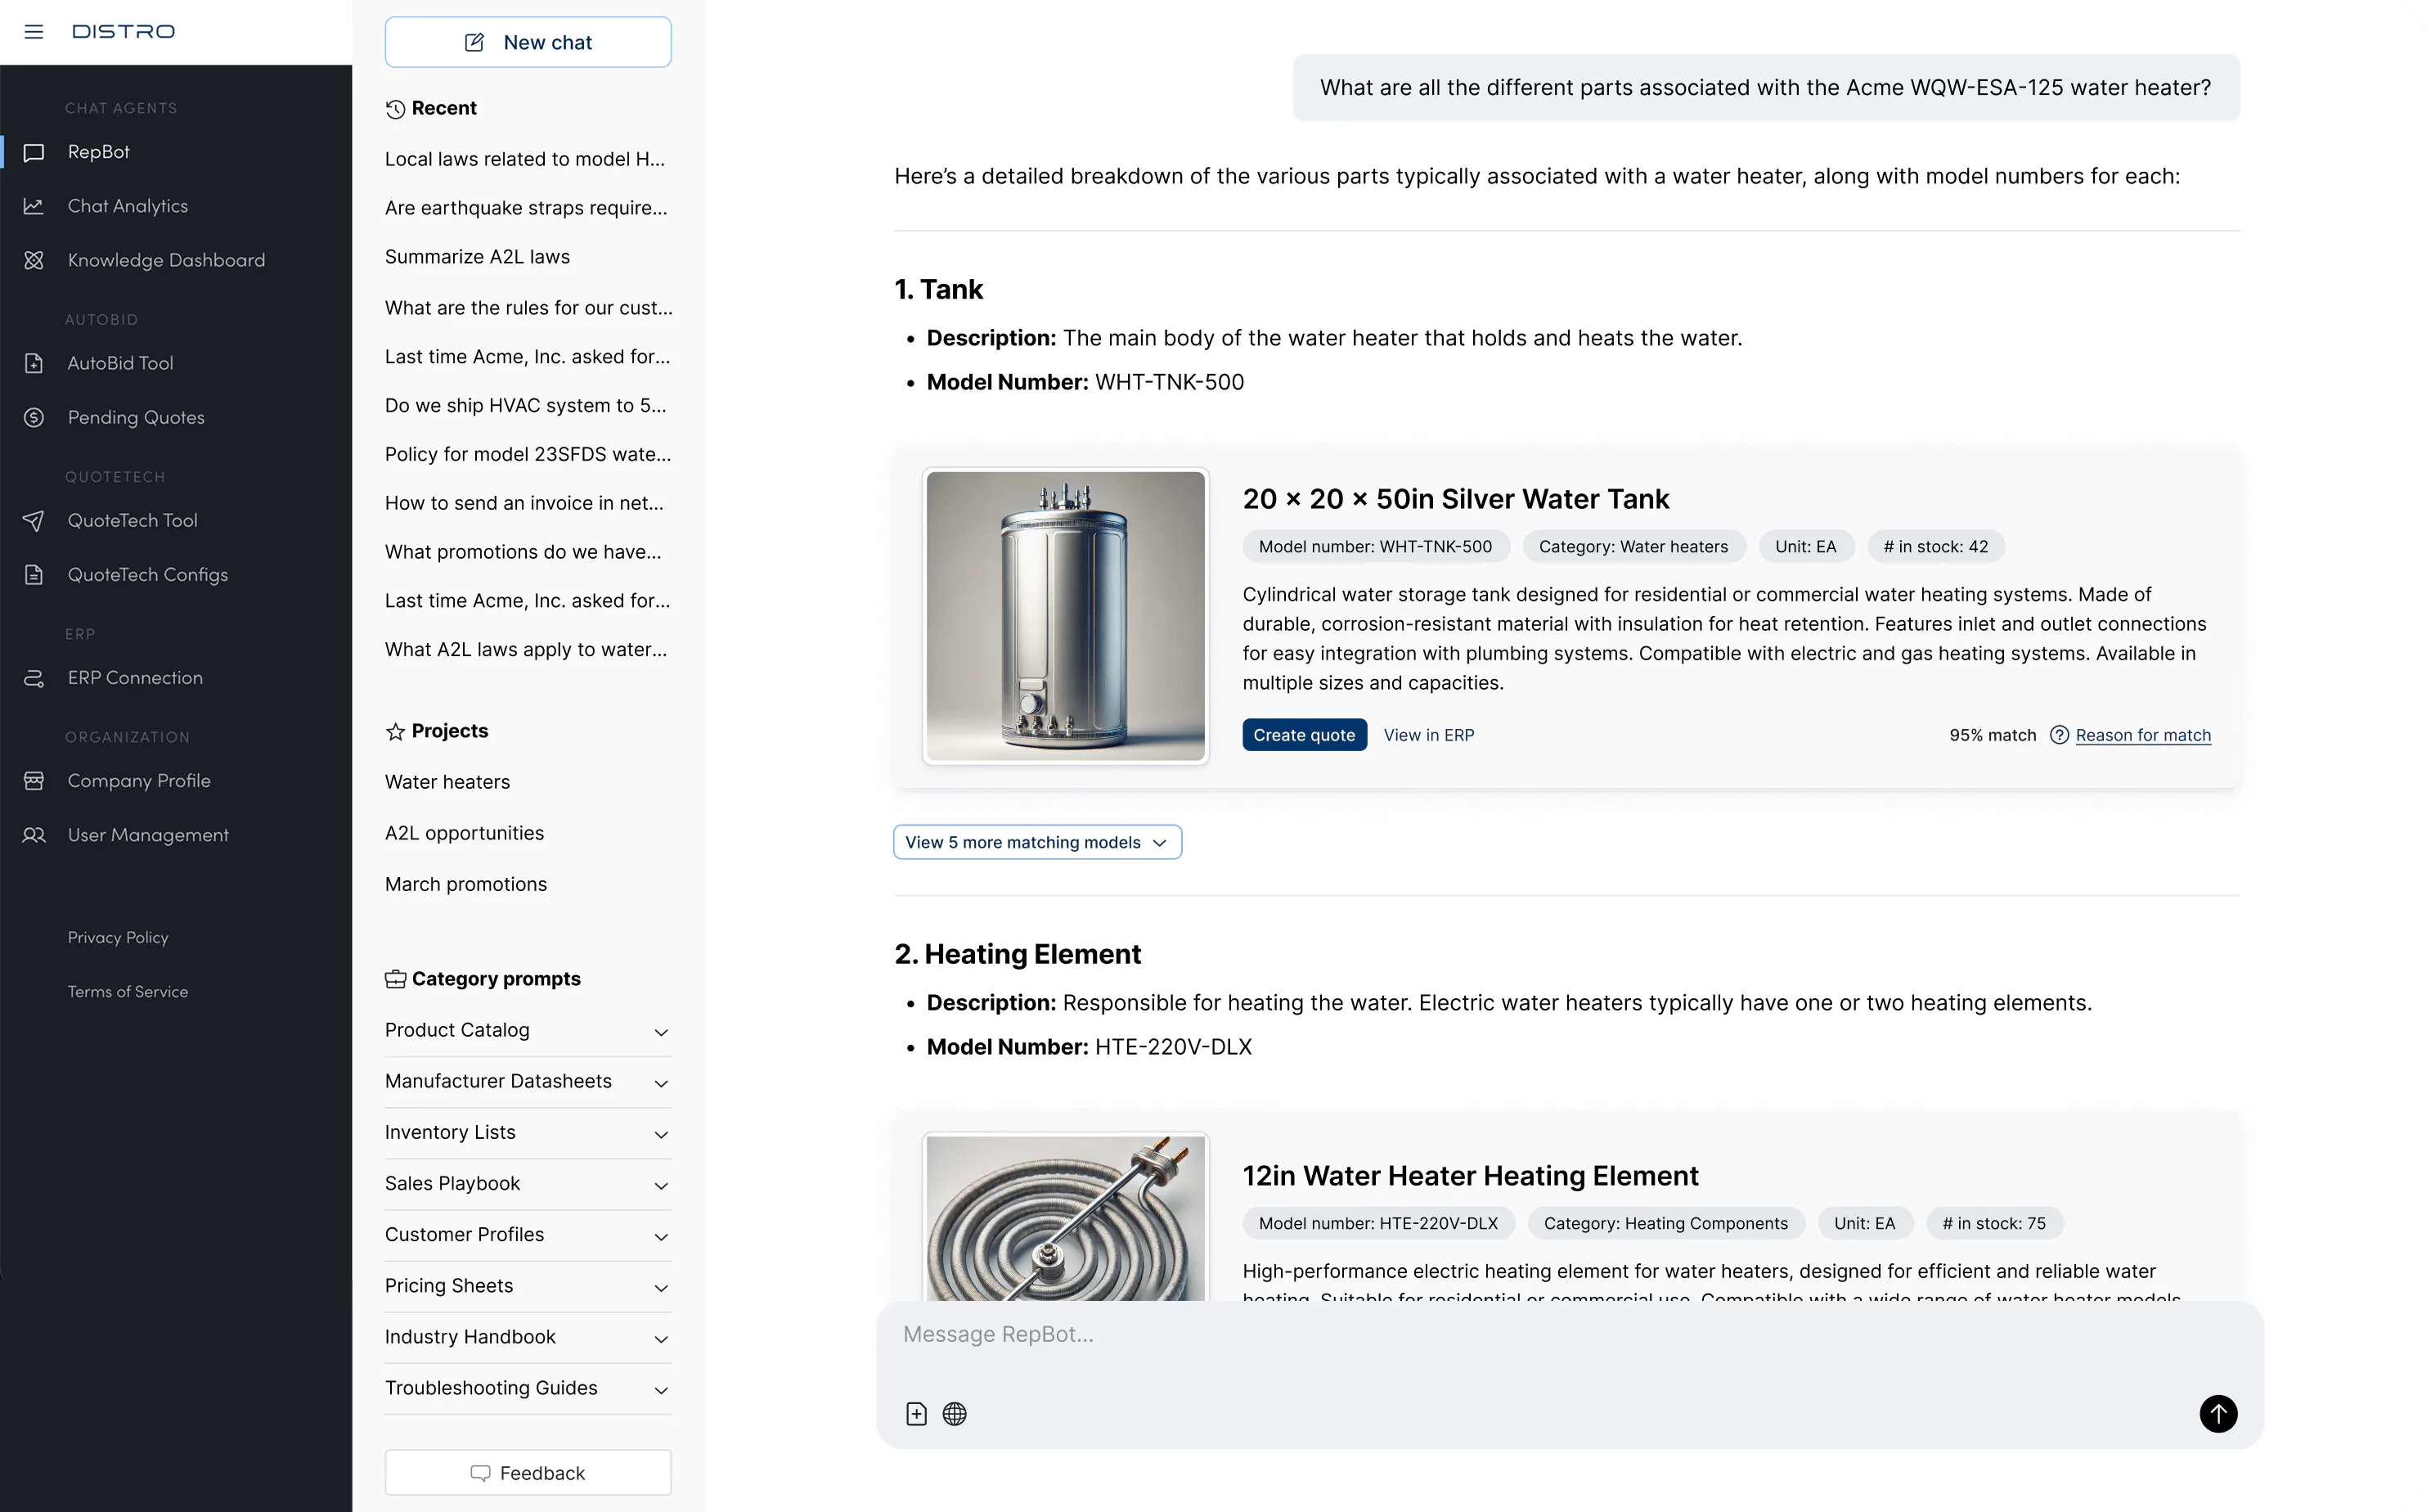The width and height of the screenshot is (2431, 1512).
Task: Click the help icon beside Reason for match
Action: pos(2059,735)
